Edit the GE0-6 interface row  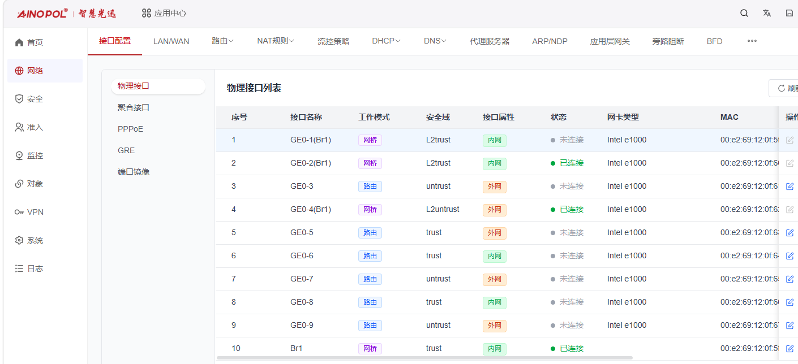tap(790, 255)
